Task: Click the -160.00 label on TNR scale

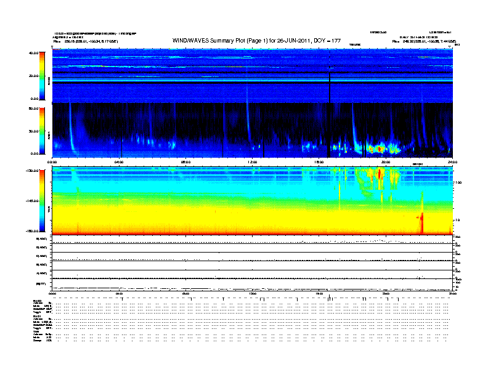Action: [33, 231]
